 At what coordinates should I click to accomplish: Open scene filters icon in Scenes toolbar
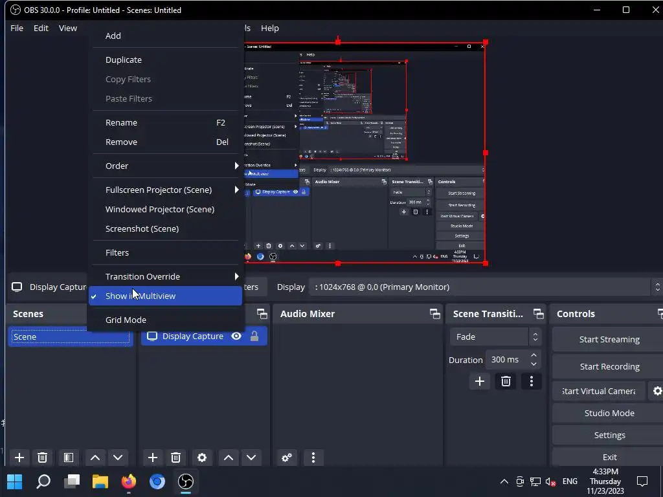point(69,458)
